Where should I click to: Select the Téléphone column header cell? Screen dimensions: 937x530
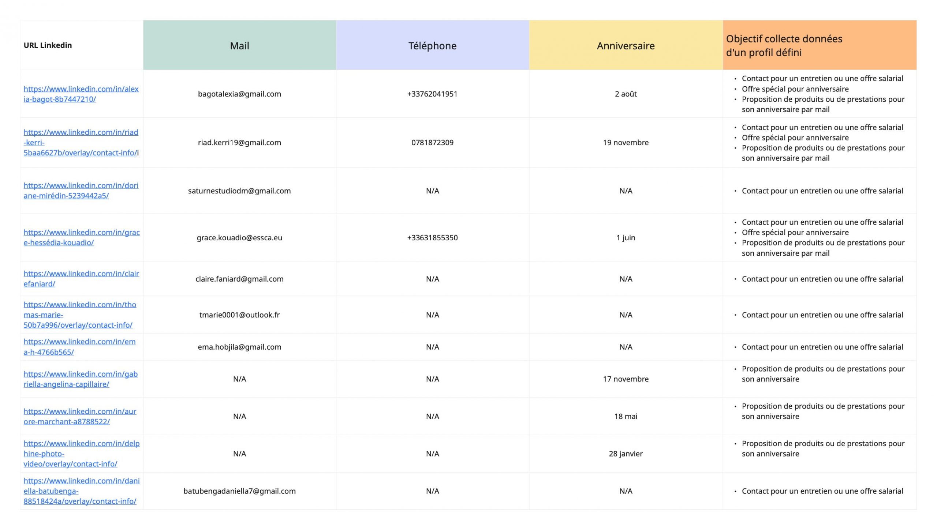[432, 45]
